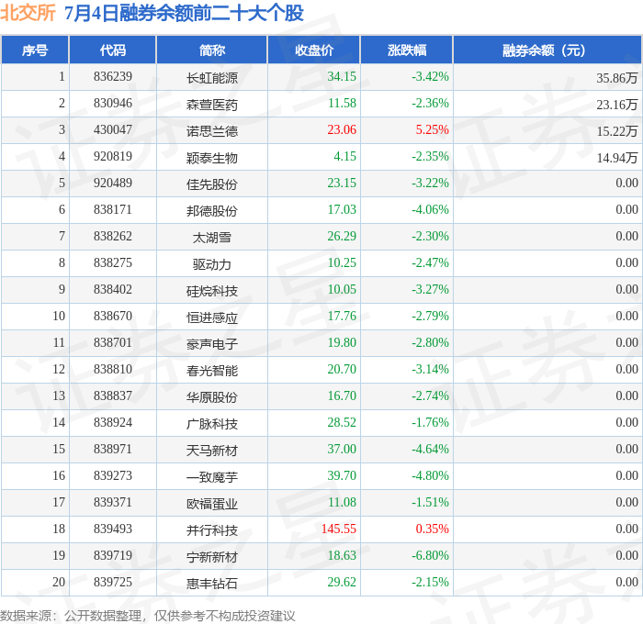Select the stock name 太湖雪

[x=212, y=238]
